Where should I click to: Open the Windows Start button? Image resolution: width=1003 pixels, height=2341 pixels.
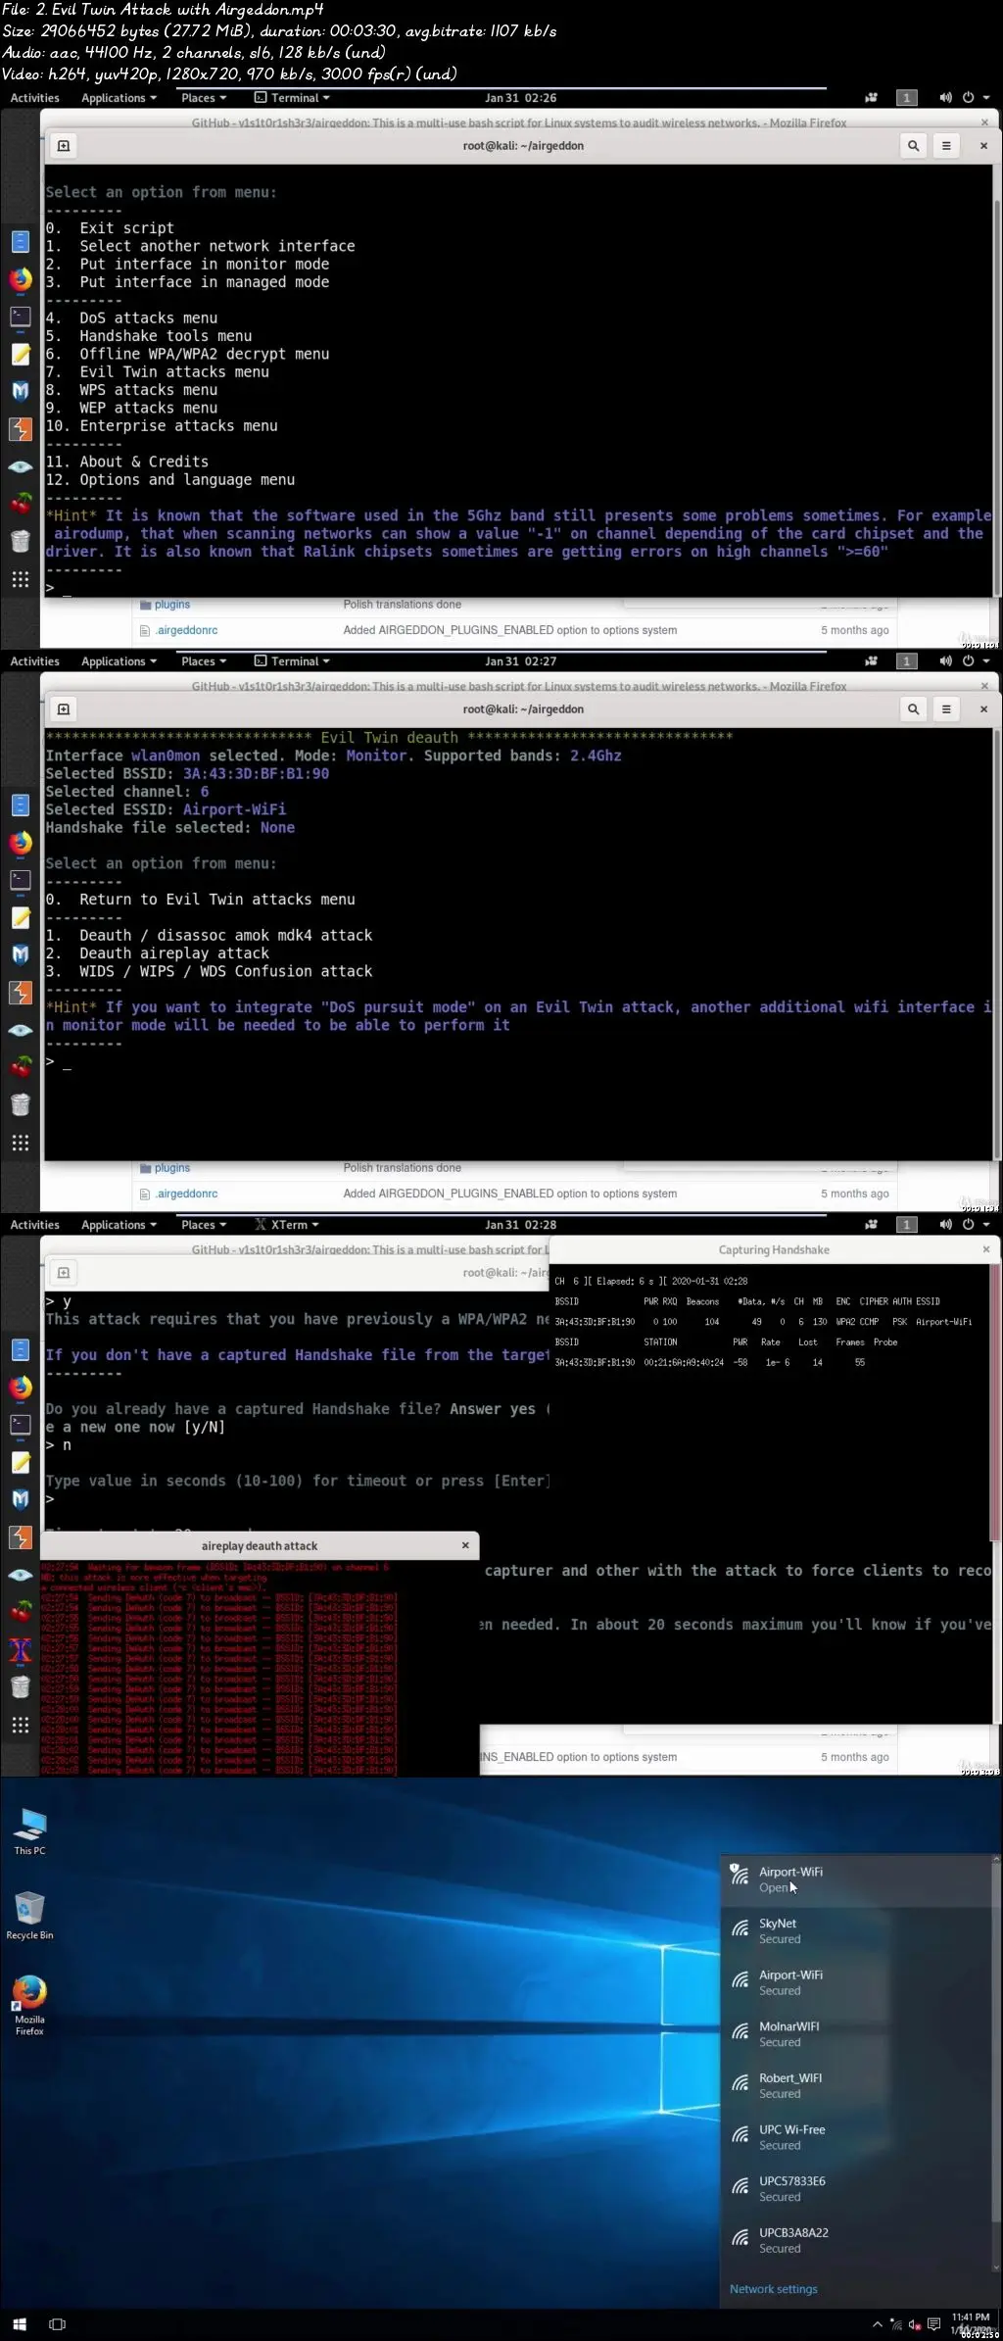tap(19, 2323)
